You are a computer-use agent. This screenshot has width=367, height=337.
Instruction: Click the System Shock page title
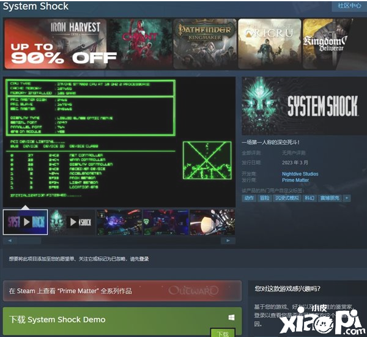(35, 6)
